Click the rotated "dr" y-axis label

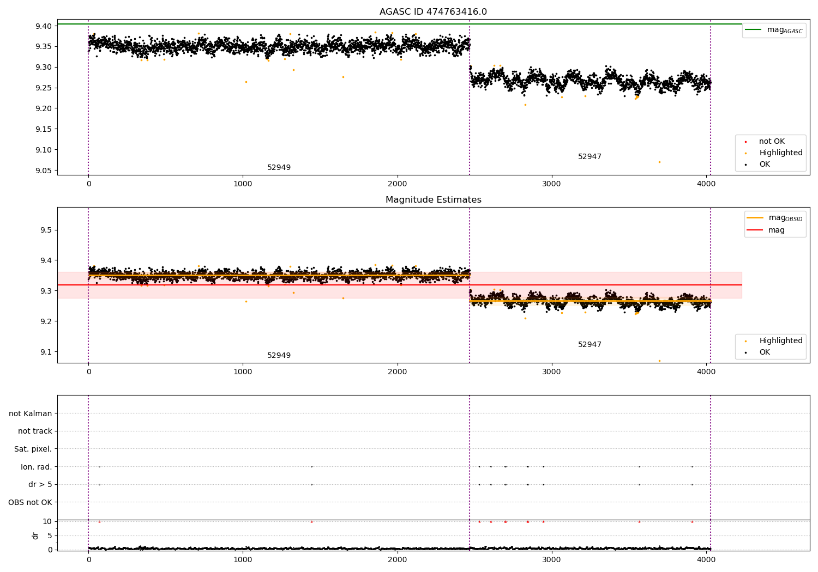[35, 536]
